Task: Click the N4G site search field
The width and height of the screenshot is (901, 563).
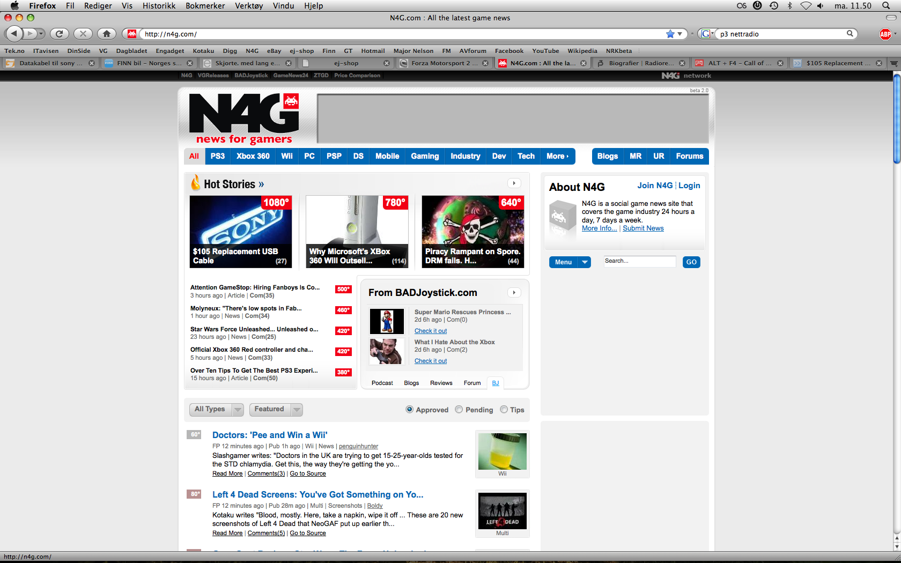Action: click(x=640, y=261)
